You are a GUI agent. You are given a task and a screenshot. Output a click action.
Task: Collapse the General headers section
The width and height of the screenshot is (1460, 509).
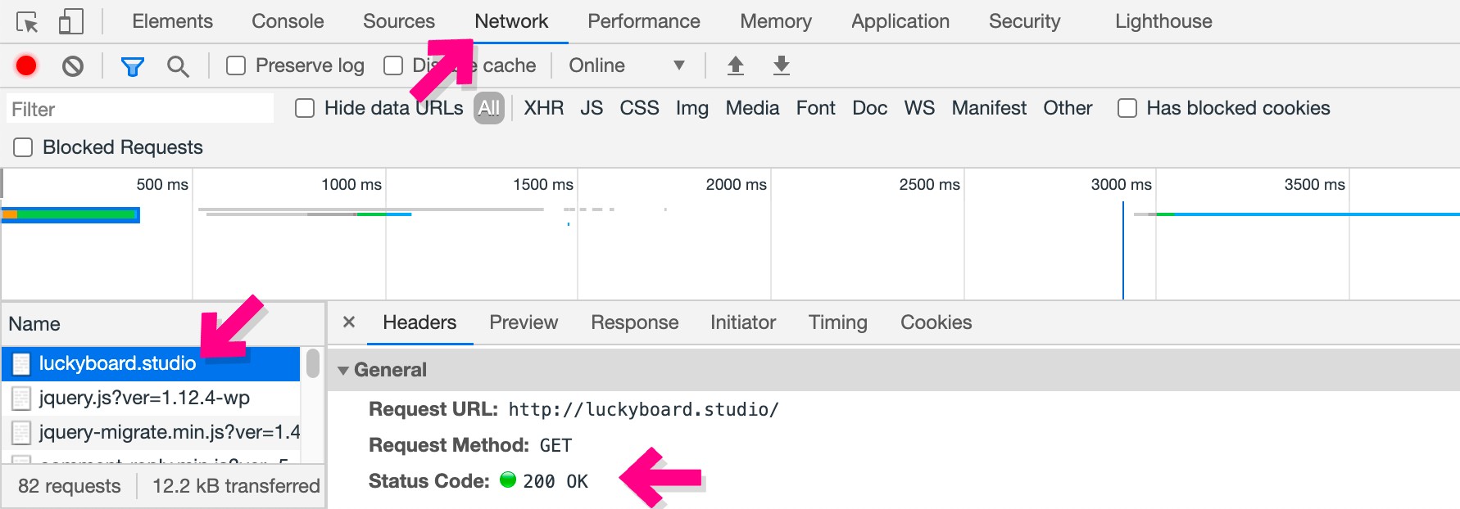343,371
